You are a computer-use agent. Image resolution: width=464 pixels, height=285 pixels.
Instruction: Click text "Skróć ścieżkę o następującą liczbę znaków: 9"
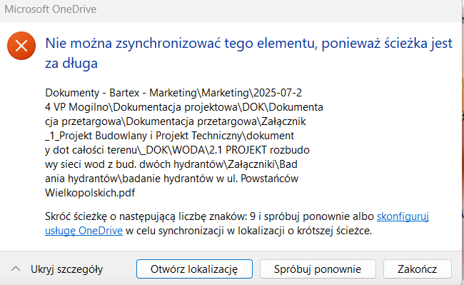click(x=150, y=216)
